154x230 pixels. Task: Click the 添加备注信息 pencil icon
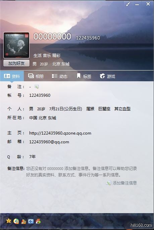[108, 183]
